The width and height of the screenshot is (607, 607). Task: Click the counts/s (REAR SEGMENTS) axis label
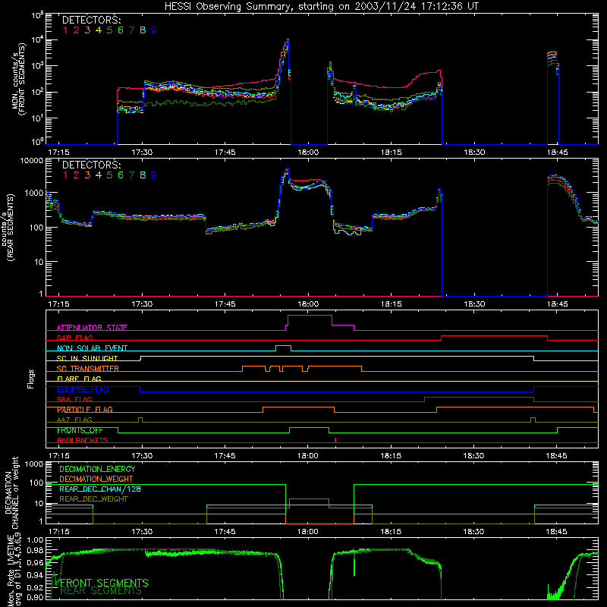(x=8, y=228)
